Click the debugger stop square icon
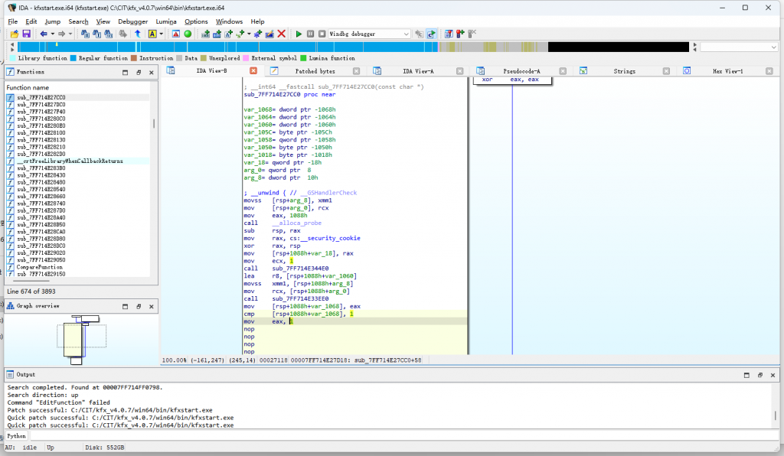The height and width of the screenshot is (456, 784). [x=321, y=34]
